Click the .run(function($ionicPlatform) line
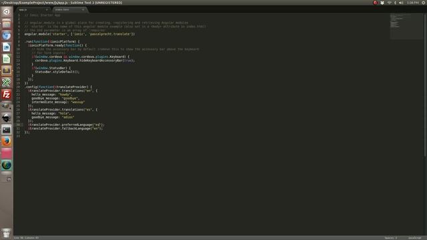Image resolution: width=427 pixels, height=240 pixels. pyautogui.click(x=52, y=41)
